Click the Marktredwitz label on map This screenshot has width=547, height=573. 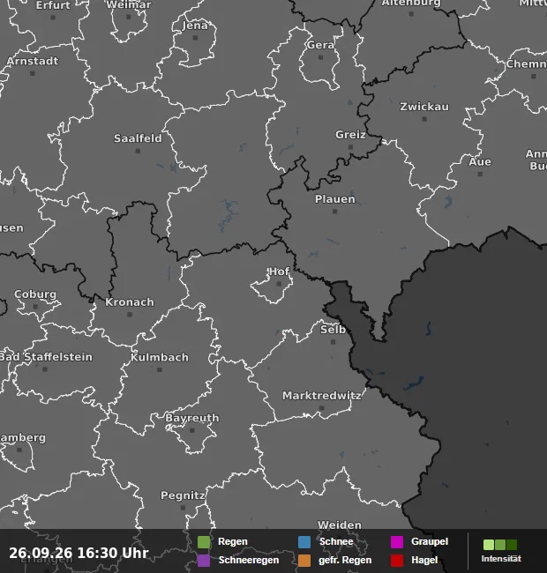pyautogui.click(x=322, y=396)
